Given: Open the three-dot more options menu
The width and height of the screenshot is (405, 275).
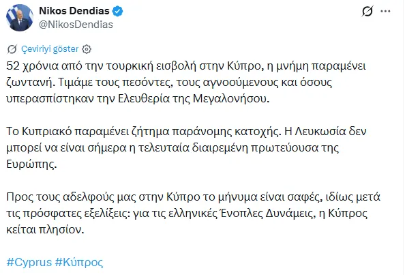Looking at the screenshot, I should coord(385,12).
